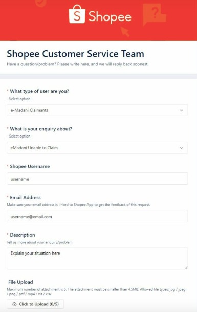
Task: Click the cursor arrow graphic in banner
Action: click(125, 32)
